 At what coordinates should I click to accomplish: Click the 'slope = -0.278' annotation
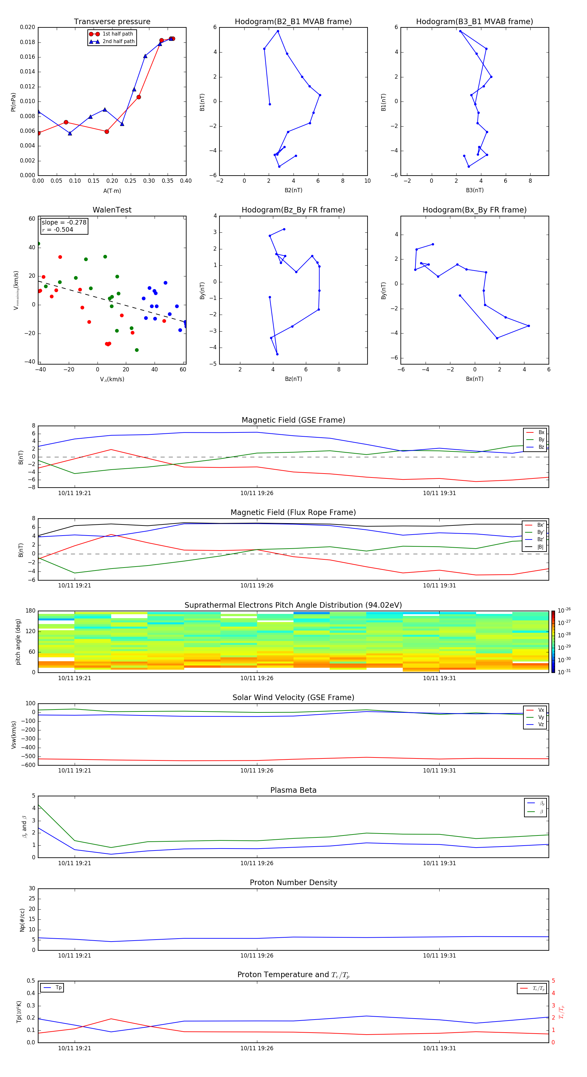[64, 223]
